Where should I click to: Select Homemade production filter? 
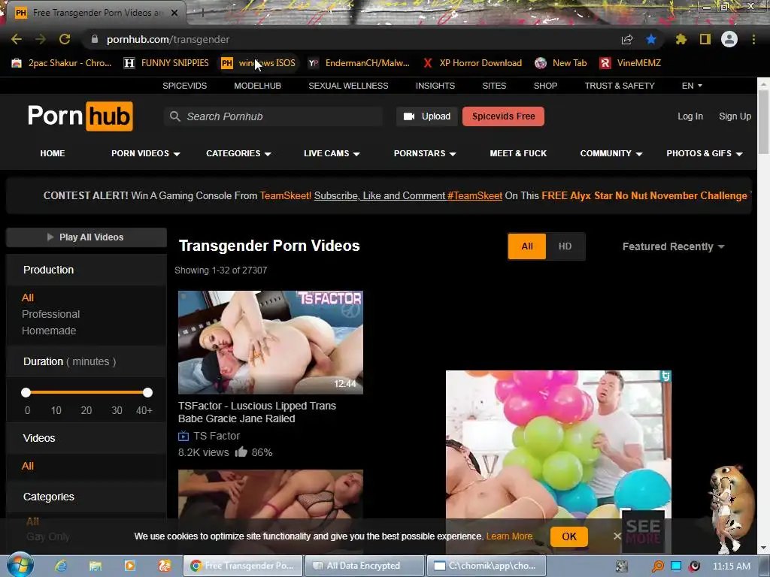pos(49,331)
